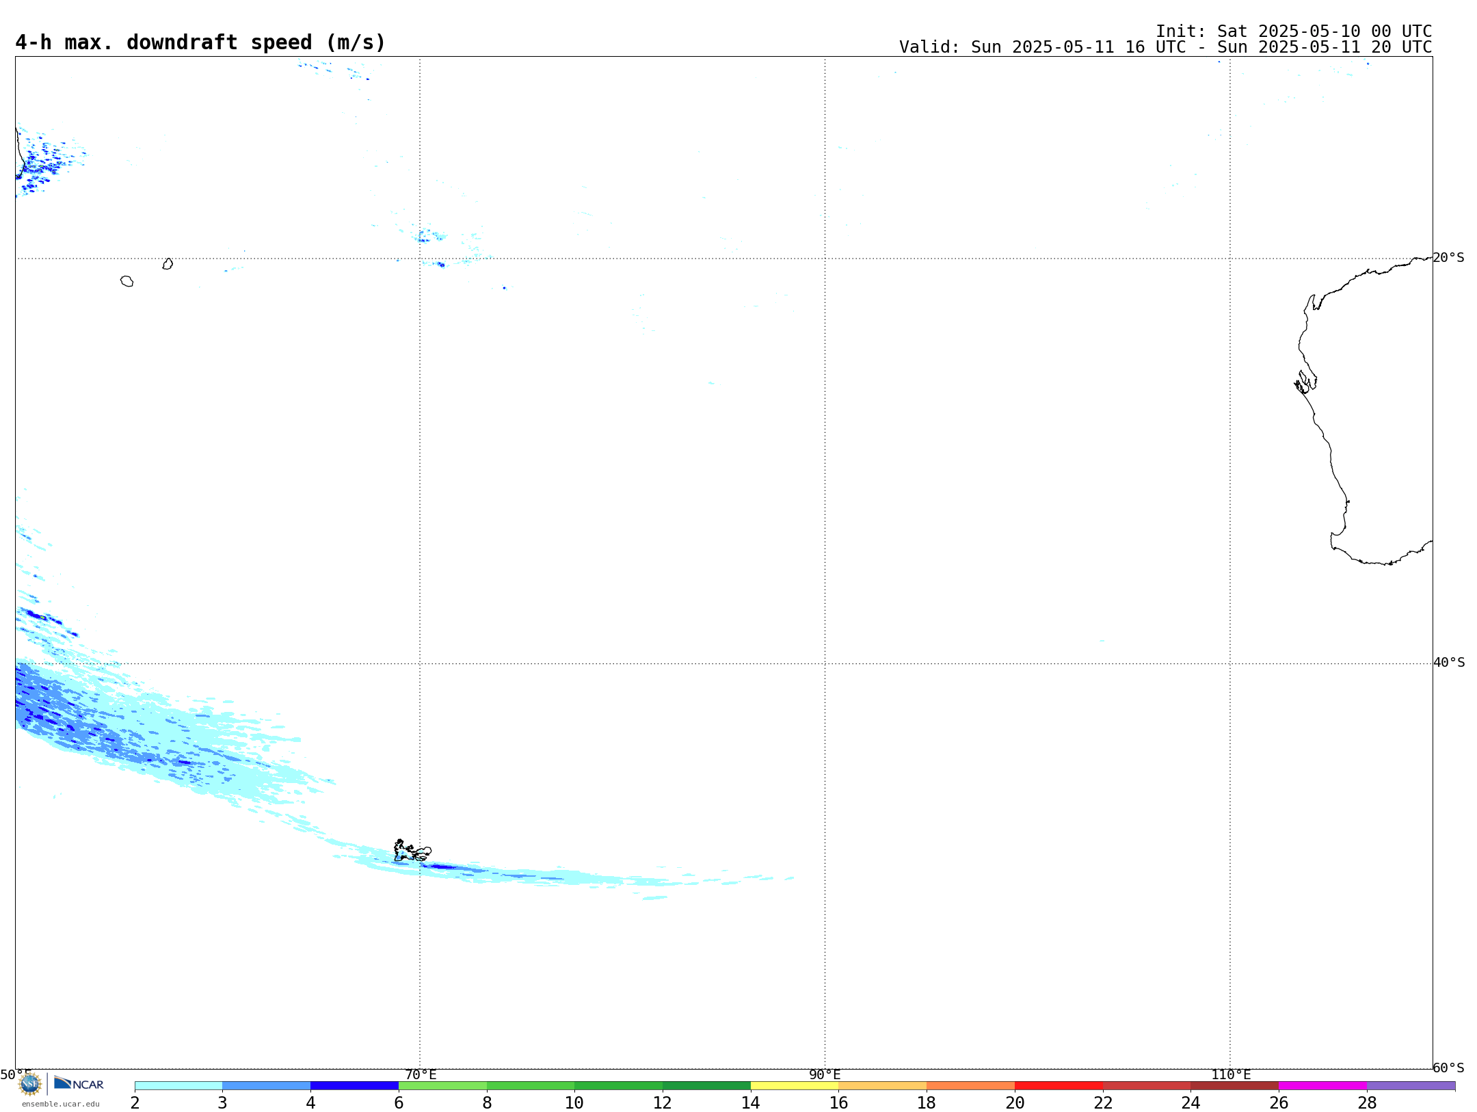Click the light cyan 2-3 colorbar swatch
Image resolution: width=1477 pixels, height=1112 pixels.
click(178, 1086)
